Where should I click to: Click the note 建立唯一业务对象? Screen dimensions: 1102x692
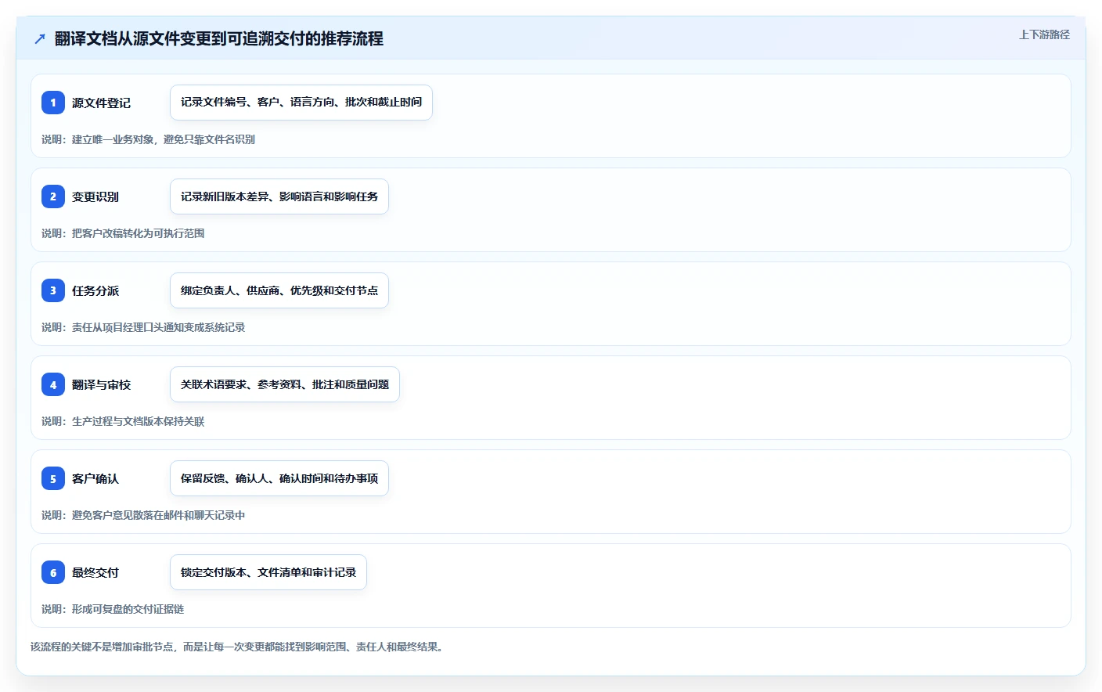(148, 139)
